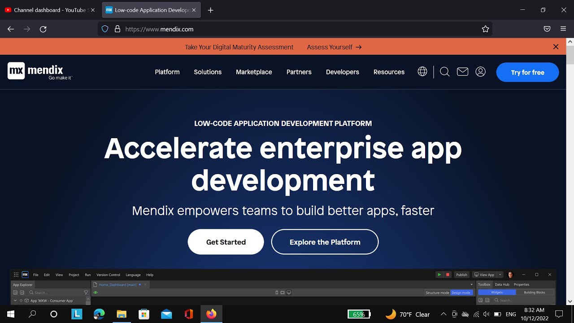The width and height of the screenshot is (574, 323).
Task: Select the Widgets toggle in Toolbox
Action: (x=497, y=292)
